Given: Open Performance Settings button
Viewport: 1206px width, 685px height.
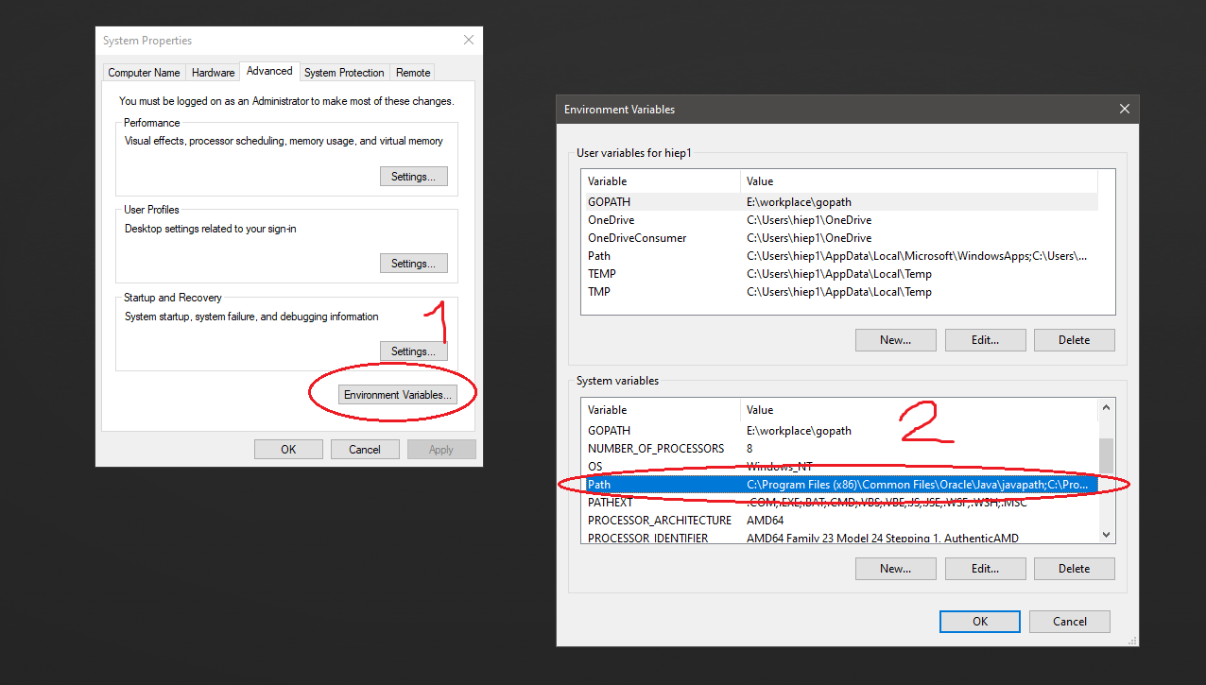Looking at the screenshot, I should (413, 177).
